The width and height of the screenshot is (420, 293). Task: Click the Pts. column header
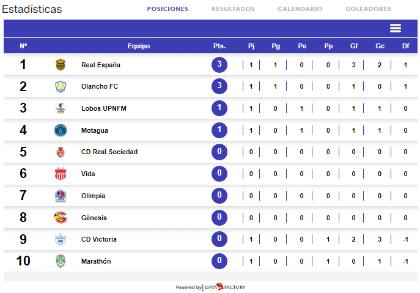(x=219, y=46)
